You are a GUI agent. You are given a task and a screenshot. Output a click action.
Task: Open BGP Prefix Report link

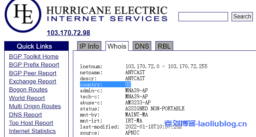tap(34, 65)
